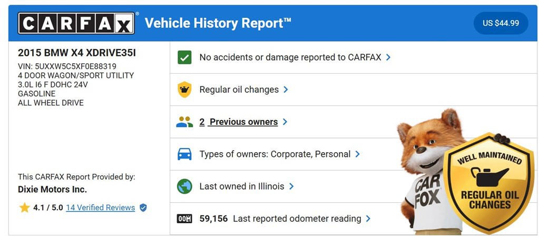539x238 pixels.
Task: Click the yellow star rating icon
Action: (24, 208)
